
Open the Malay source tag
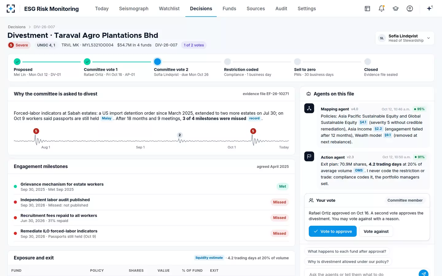point(107,118)
